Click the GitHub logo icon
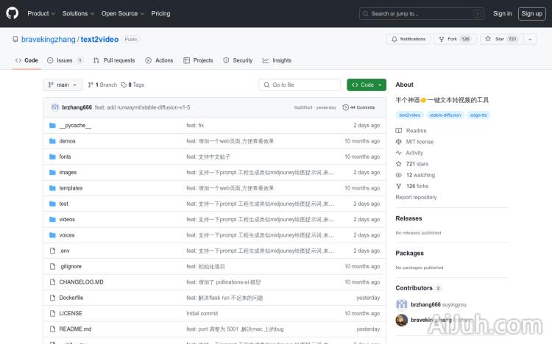552x344 pixels. pyautogui.click(x=13, y=13)
